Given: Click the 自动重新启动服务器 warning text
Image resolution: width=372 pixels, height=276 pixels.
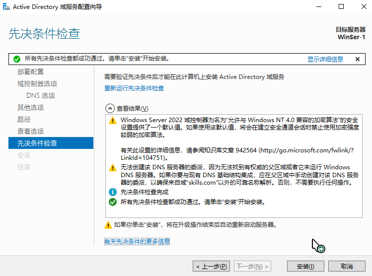Looking at the screenshot, I should point(196,225).
